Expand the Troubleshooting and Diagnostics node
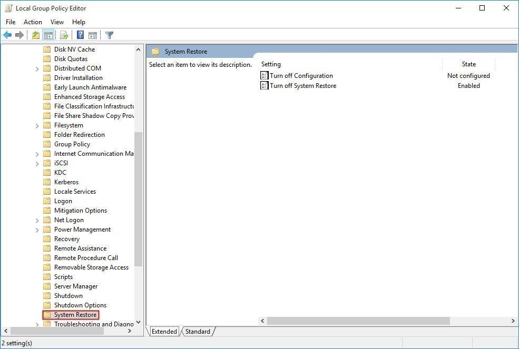This screenshot has height=349, width=519. point(37,324)
